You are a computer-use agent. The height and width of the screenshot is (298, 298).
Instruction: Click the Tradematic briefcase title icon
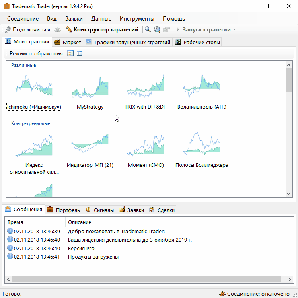click(x=7, y=6)
